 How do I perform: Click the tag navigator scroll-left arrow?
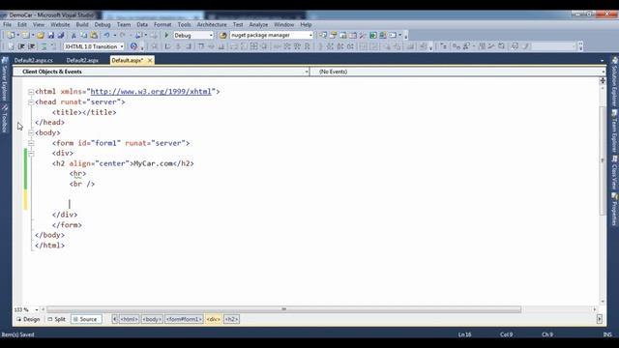pos(115,319)
